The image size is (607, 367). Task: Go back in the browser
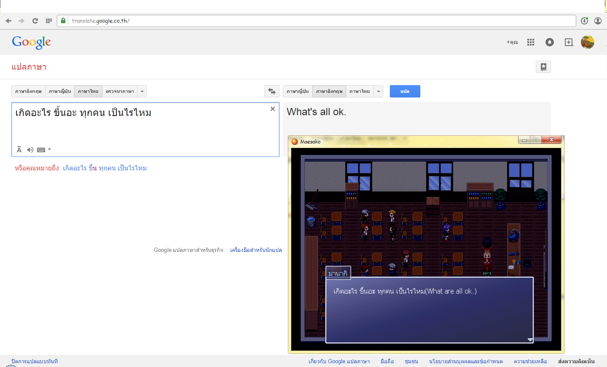(8, 21)
